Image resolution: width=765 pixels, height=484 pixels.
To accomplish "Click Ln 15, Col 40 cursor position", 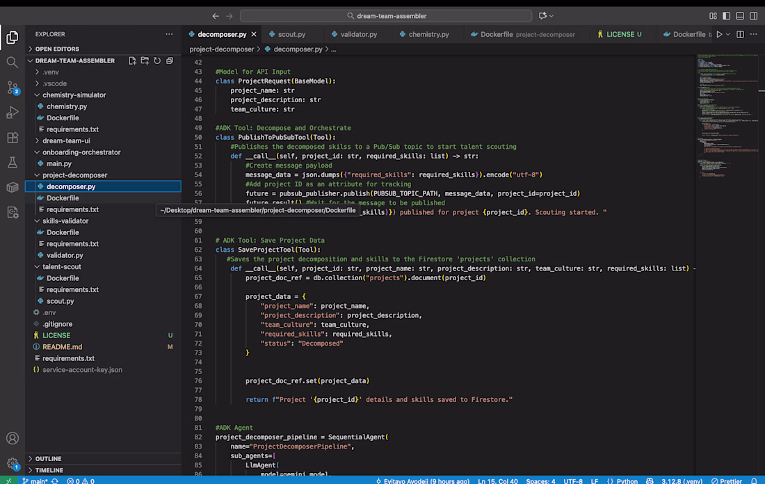I will [498, 481].
